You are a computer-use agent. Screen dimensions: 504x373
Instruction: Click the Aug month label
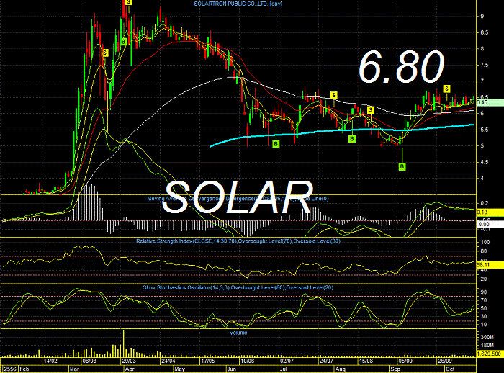[341, 369]
